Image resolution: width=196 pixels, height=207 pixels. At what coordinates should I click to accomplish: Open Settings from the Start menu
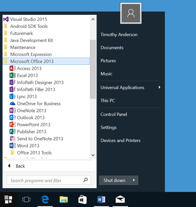pos(109,127)
